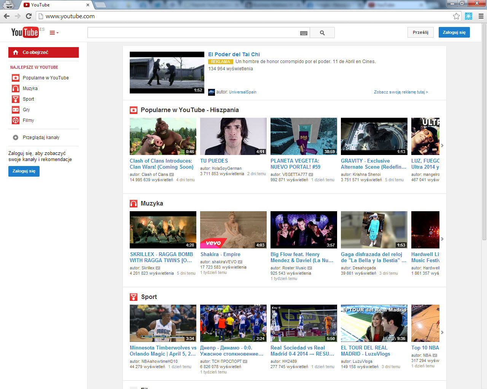
Task: Reload the page with refresh icon
Action: pyautogui.click(x=29, y=16)
